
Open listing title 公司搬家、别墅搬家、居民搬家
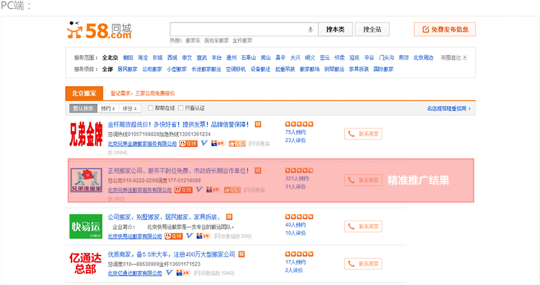165,217
